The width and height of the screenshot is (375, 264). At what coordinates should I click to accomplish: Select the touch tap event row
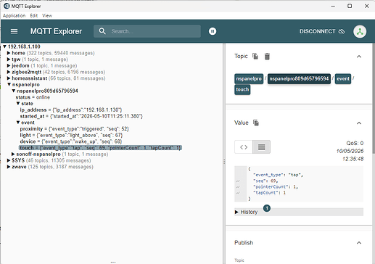(100, 148)
